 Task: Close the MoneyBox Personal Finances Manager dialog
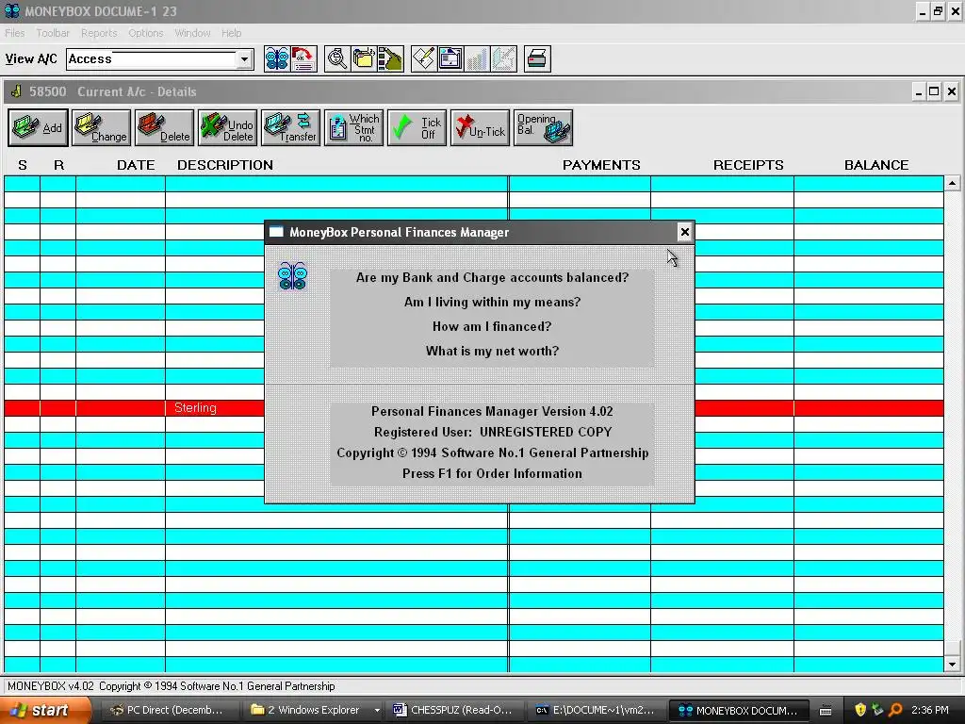pos(684,232)
